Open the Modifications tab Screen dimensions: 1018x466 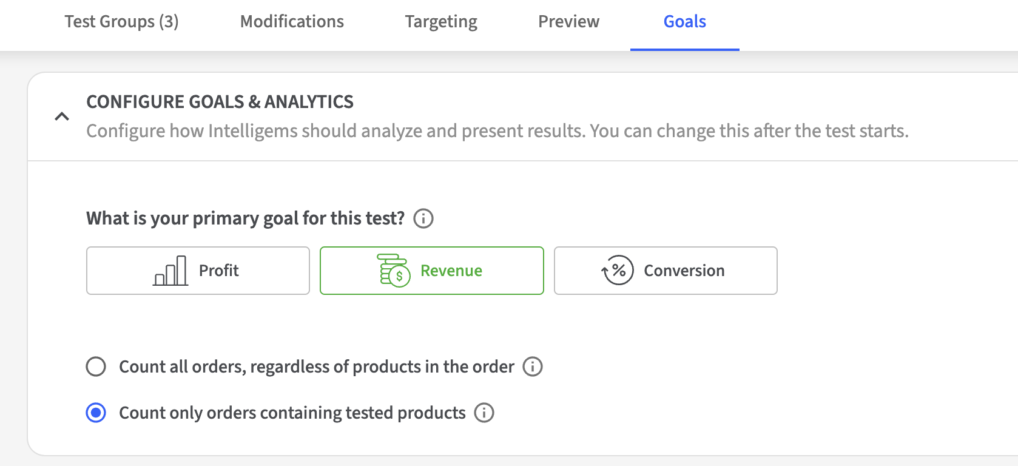pos(292,22)
